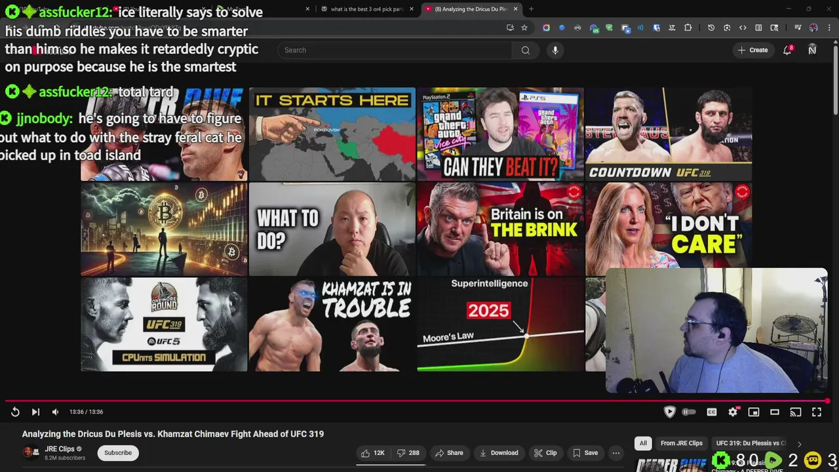Open the WHAT TO DO video thumbnail
Viewport: 839px width, 472px height.
coord(332,229)
